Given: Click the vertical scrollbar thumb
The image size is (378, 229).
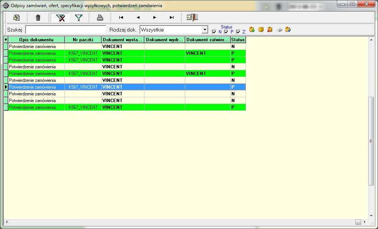Looking at the screenshot, I should (371, 141).
